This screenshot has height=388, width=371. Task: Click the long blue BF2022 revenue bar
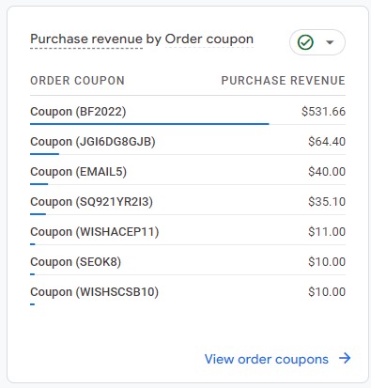coord(149,124)
